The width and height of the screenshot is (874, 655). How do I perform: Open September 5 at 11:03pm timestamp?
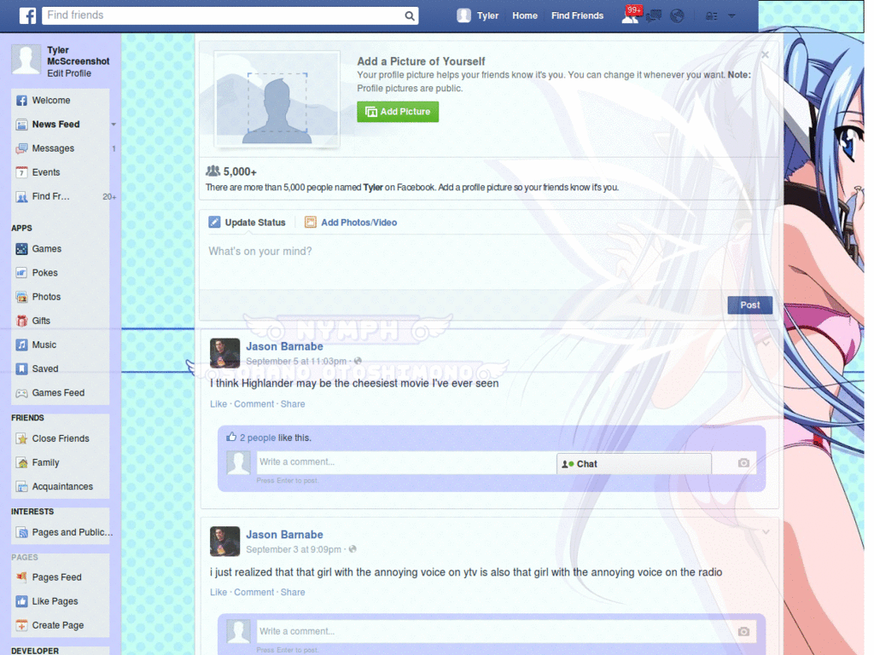296,362
